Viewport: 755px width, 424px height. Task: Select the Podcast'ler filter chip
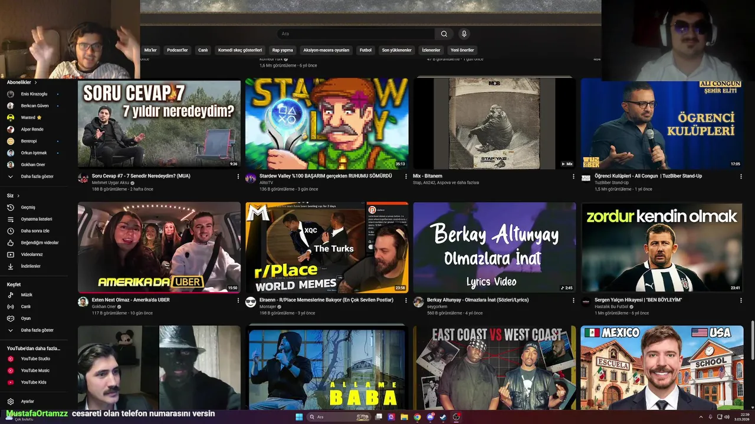pos(177,50)
